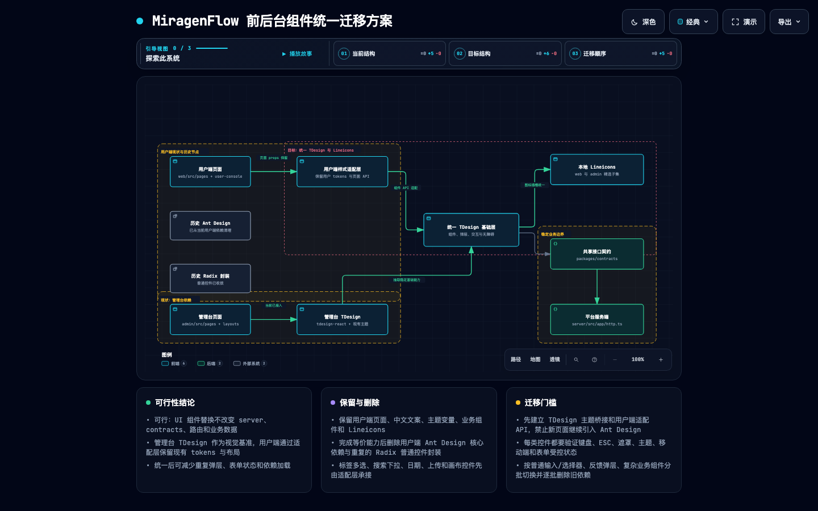This screenshot has width=818, height=511.
Task: Select the 迁移顺序 story step
Action: click(621, 53)
